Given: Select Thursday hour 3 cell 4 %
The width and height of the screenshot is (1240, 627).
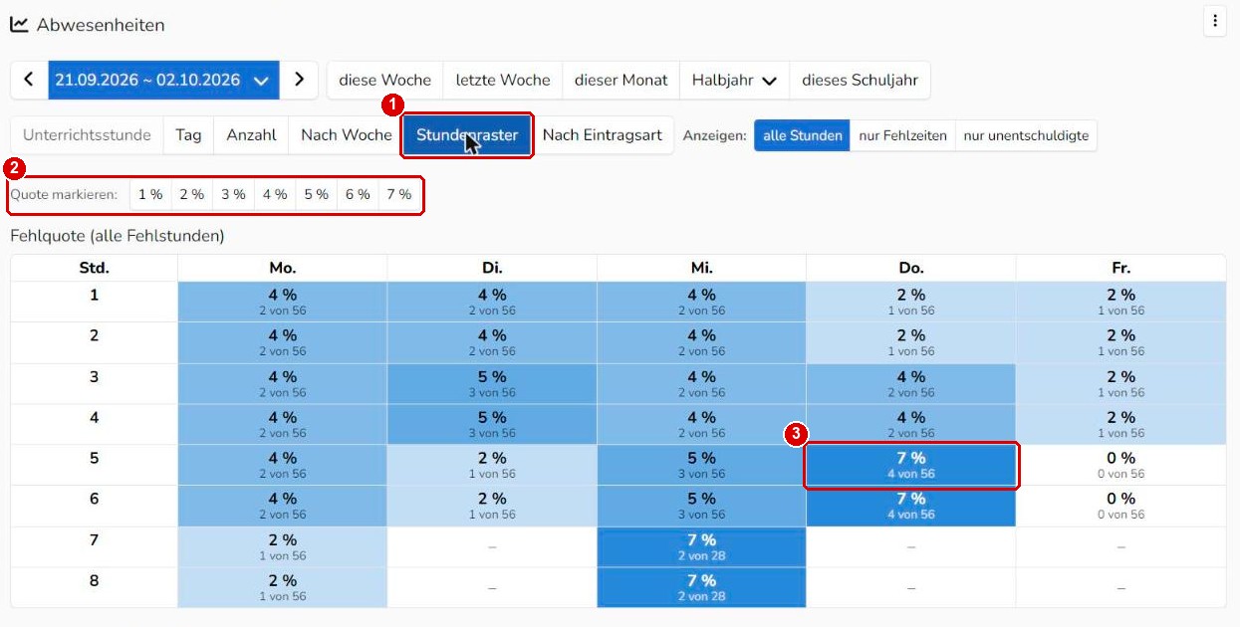Looking at the screenshot, I should point(911,383).
